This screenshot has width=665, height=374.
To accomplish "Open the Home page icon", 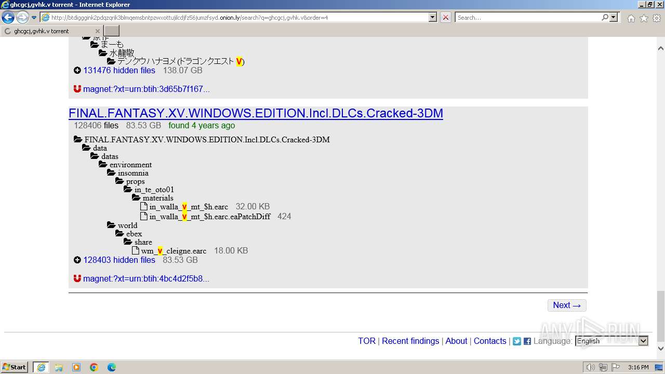I will (x=631, y=18).
